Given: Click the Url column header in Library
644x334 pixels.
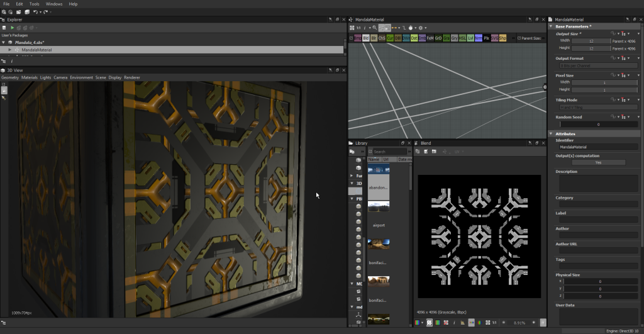Looking at the screenshot, I should click(x=389, y=159).
